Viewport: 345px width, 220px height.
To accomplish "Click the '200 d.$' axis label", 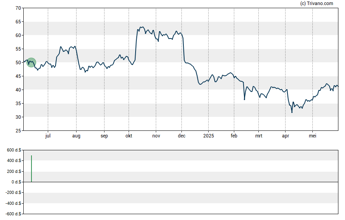I will [14, 171].
